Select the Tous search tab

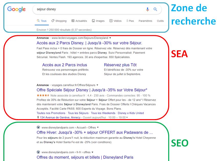tap(42, 21)
